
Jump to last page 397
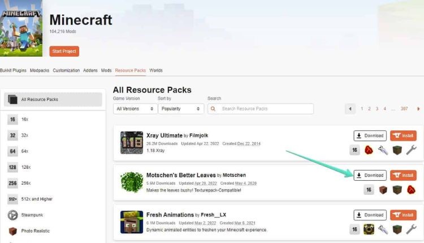pos(404,109)
